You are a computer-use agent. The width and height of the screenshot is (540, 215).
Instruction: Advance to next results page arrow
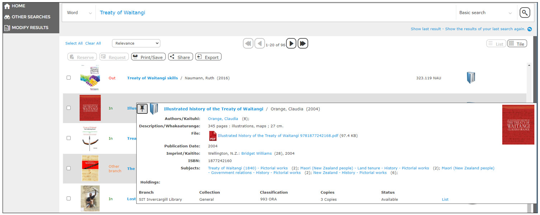click(x=291, y=43)
